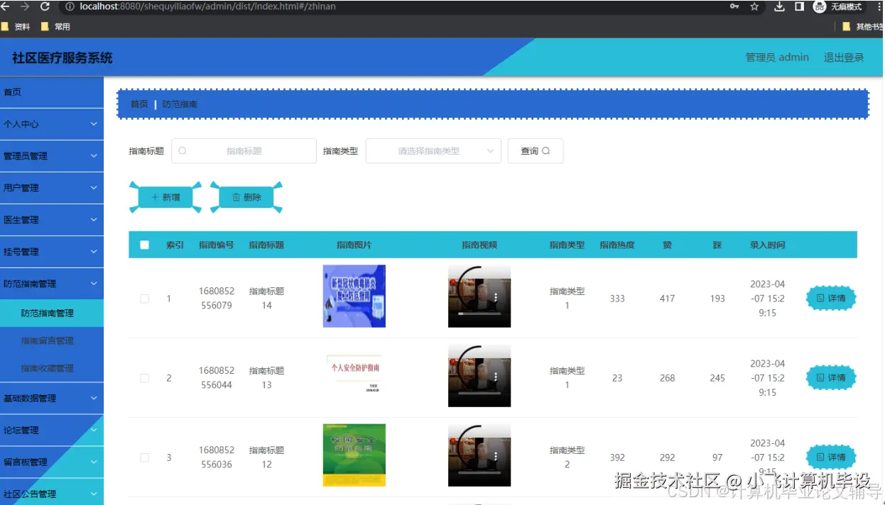The image size is (885, 505).
Task: Play the video in row 1
Action: pyautogui.click(x=479, y=296)
